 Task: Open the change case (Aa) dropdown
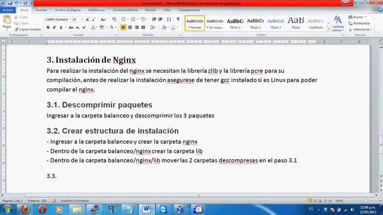(104, 19)
